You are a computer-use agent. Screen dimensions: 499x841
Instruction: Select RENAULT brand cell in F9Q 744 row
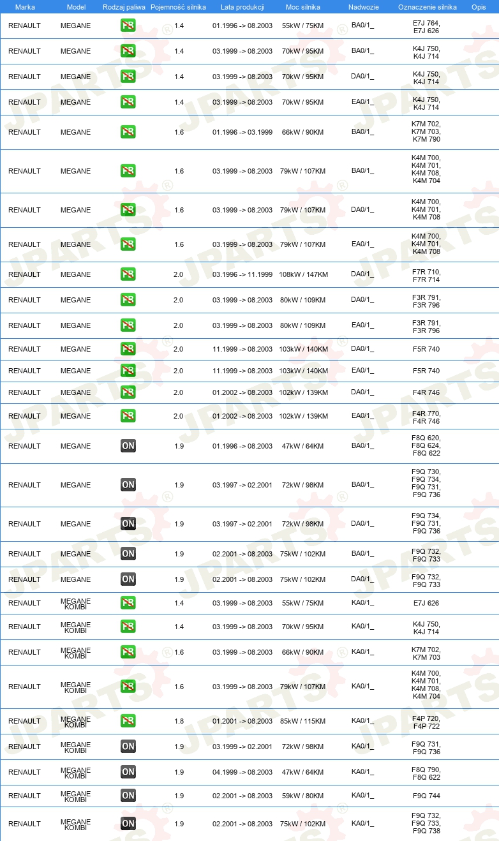(x=24, y=796)
